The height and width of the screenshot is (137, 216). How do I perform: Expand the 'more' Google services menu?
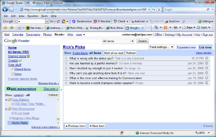[80, 35]
